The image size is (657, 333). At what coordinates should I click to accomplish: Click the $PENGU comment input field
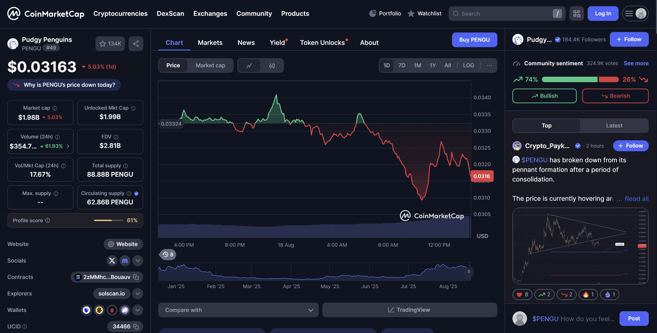pyautogui.click(x=574, y=319)
